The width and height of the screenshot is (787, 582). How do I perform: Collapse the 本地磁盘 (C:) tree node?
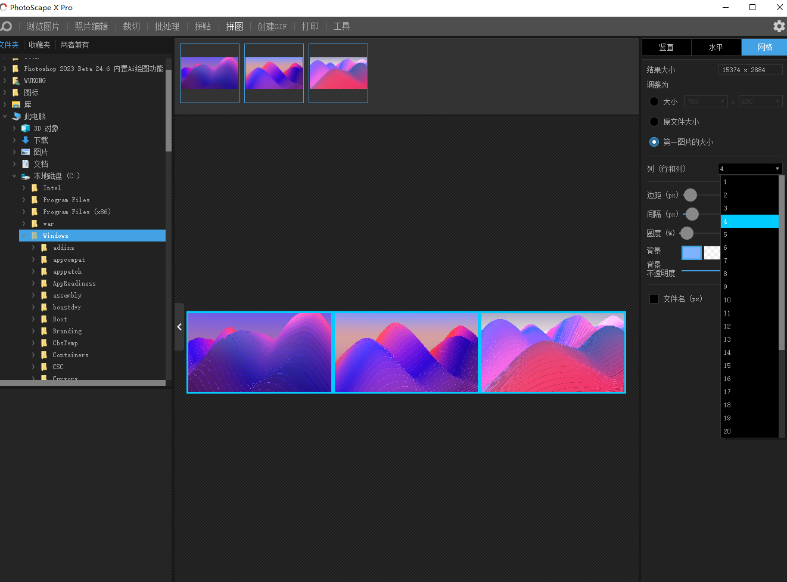pyautogui.click(x=14, y=176)
